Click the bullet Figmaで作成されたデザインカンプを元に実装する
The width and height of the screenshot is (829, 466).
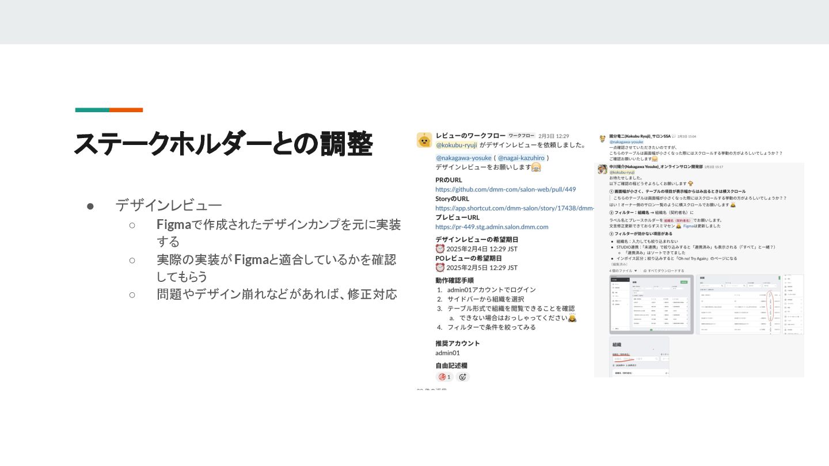click(x=279, y=232)
